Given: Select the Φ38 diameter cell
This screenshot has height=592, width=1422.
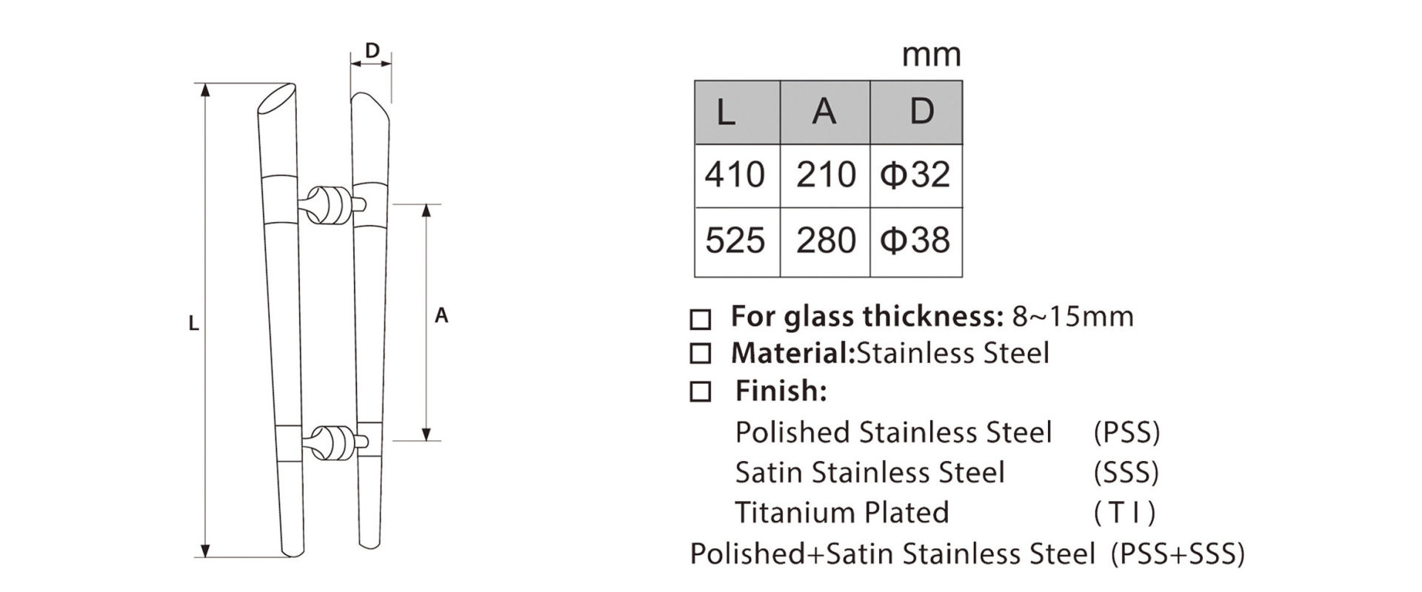Looking at the screenshot, I should pyautogui.click(x=916, y=242).
